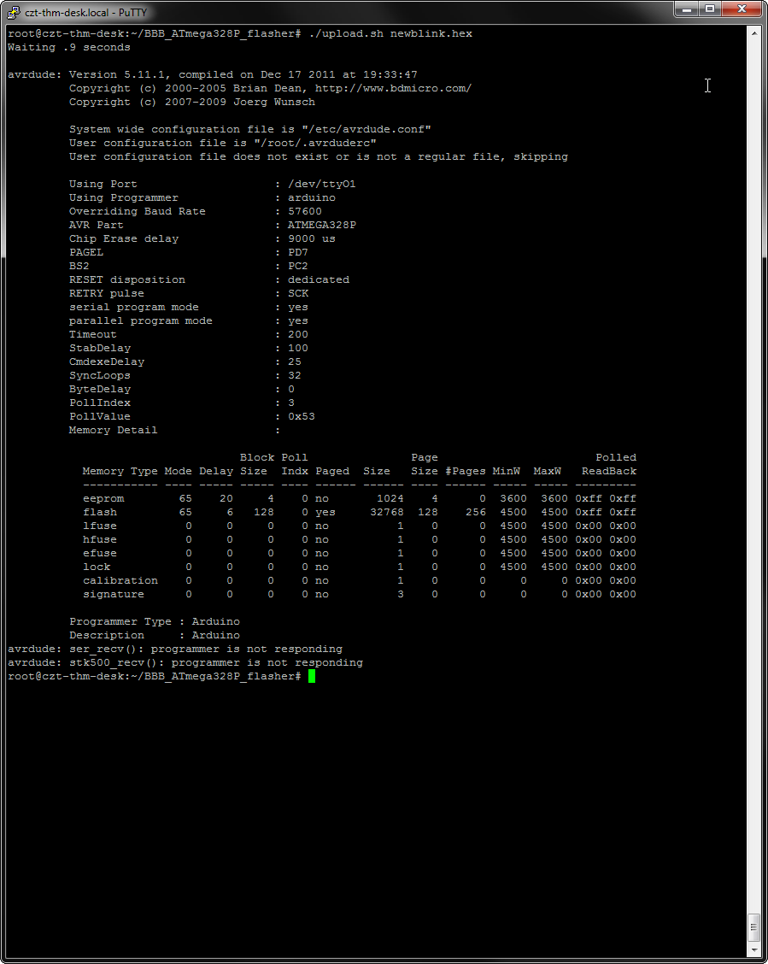The width and height of the screenshot is (768, 964).
Task: Click the ser_recv() not responding error line
Action: pos(175,650)
